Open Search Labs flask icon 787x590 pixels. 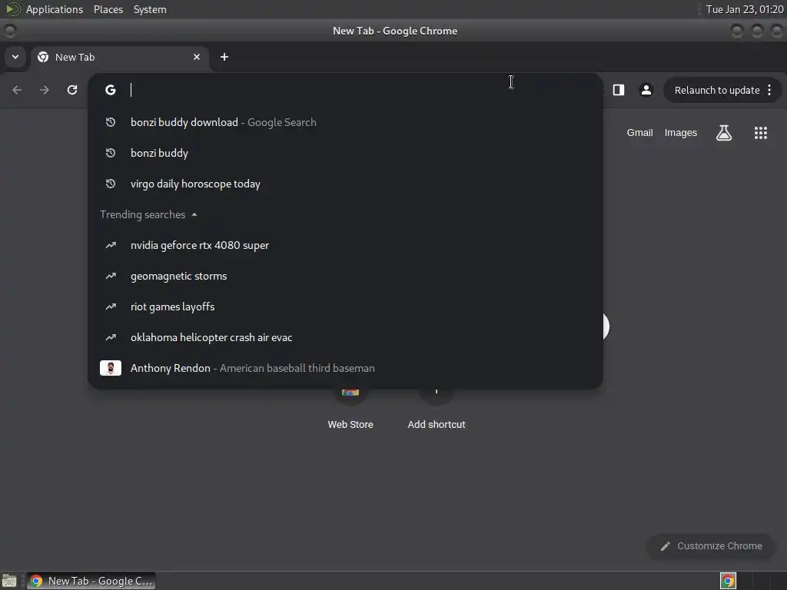pyautogui.click(x=724, y=133)
